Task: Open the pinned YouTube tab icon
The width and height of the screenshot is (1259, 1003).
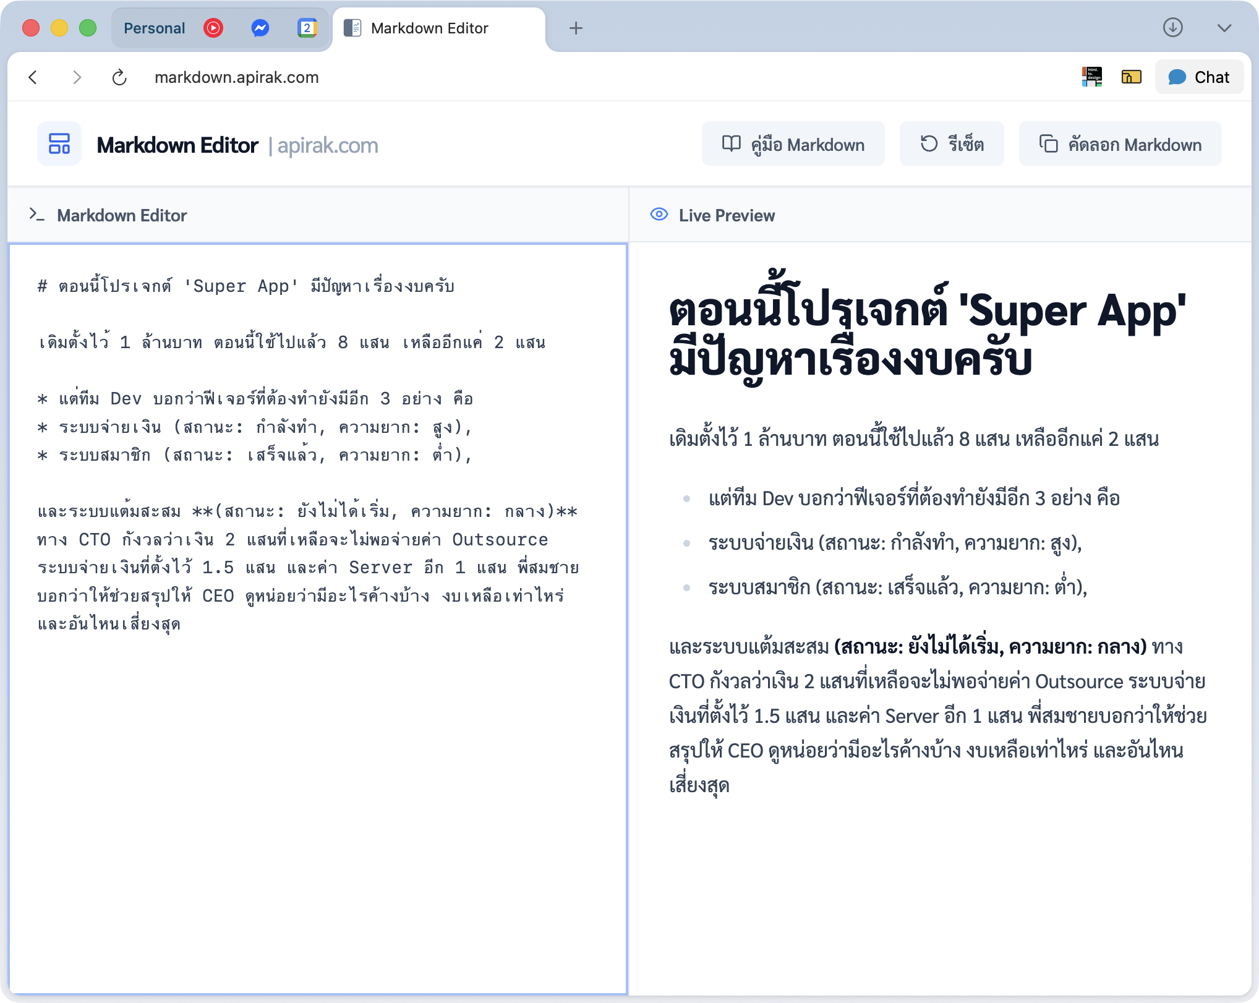Action: 213,28
